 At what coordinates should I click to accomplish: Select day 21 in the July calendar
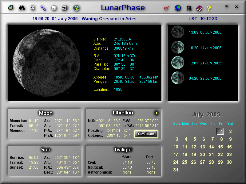point(211,155)
